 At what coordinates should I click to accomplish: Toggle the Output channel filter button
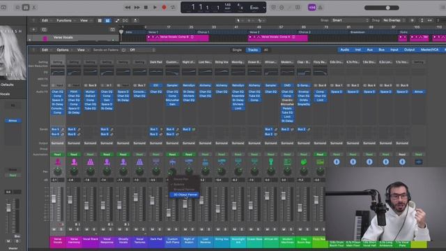pyautogui.click(x=409, y=50)
